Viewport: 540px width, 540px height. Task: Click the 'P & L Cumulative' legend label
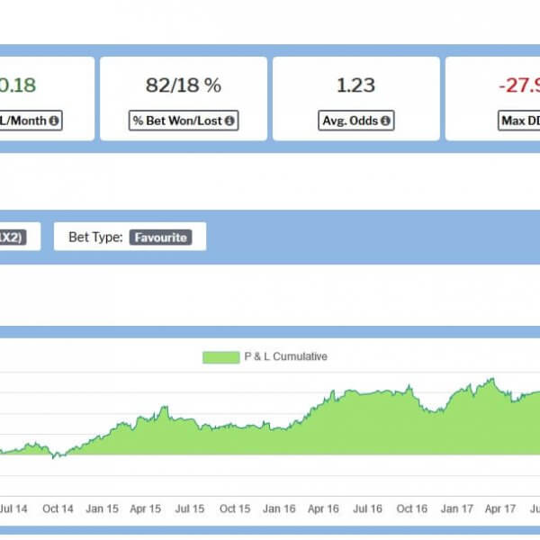click(285, 356)
